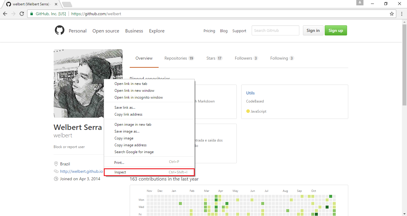Click the '163 contributions in the last year' heading
This screenshot has height=216, width=407.
(x=164, y=179)
